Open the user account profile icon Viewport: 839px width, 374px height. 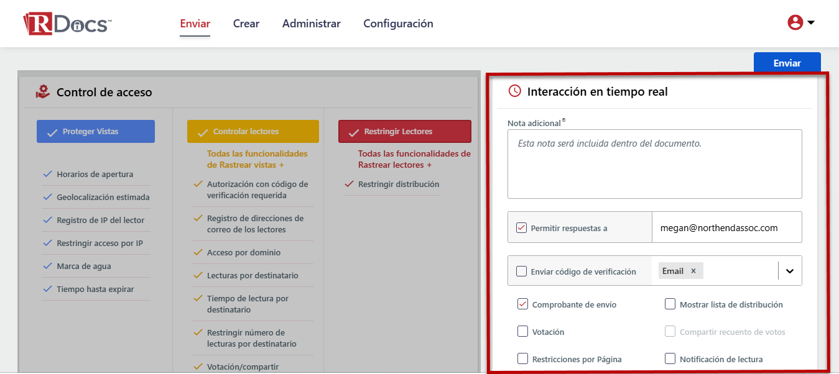point(795,23)
